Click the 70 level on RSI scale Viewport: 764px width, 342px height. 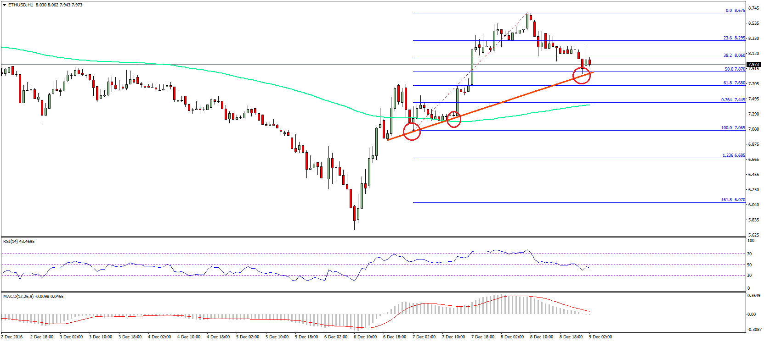750,254
